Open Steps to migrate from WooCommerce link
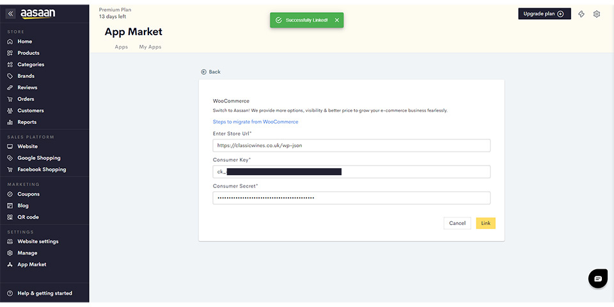Screen dimensions: 614x307 pos(255,122)
